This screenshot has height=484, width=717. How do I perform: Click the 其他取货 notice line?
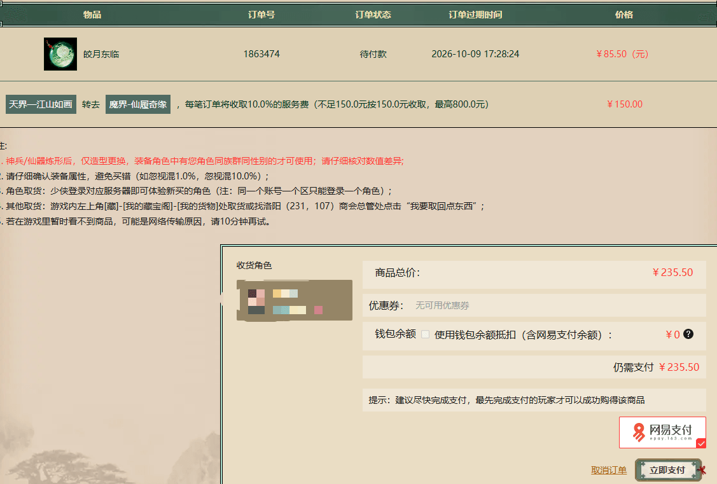(242, 206)
